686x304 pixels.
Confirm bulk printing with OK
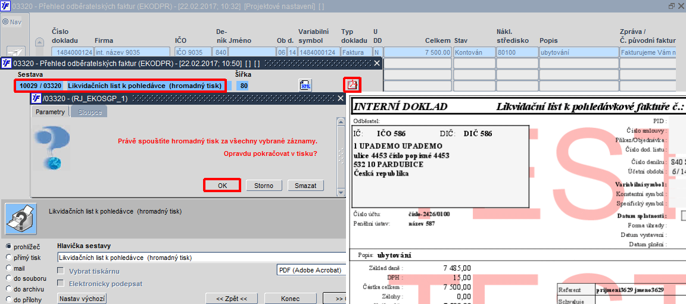pyautogui.click(x=222, y=185)
